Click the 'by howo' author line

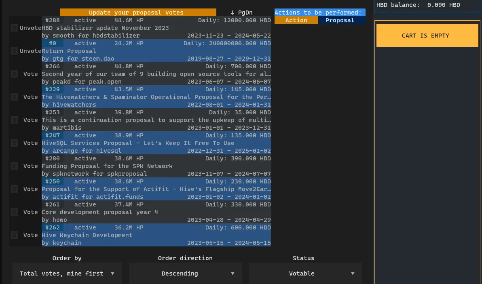coord(55,220)
